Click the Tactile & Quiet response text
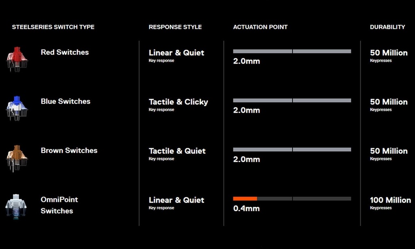Screen dimensions: 415x249 point(177,151)
